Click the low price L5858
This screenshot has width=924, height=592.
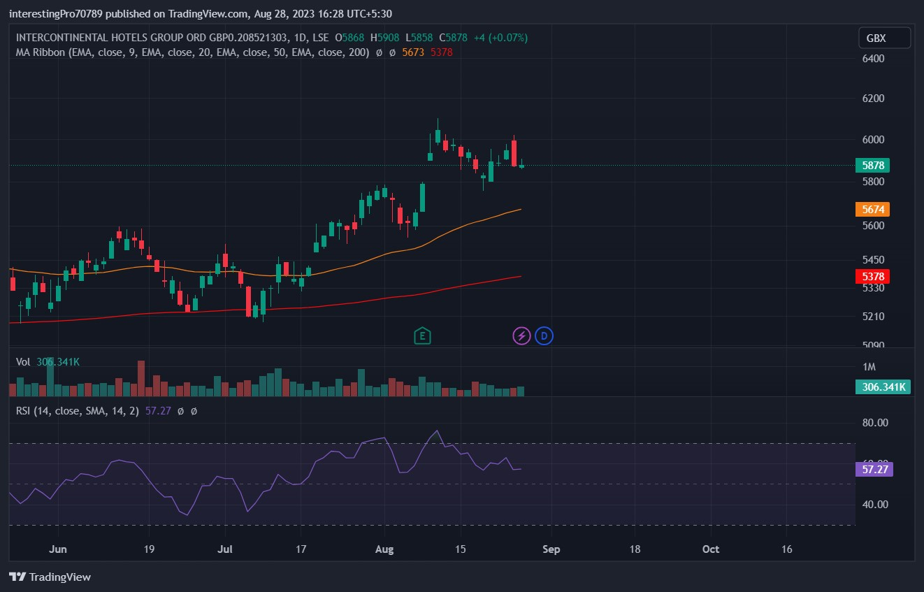tap(418, 38)
